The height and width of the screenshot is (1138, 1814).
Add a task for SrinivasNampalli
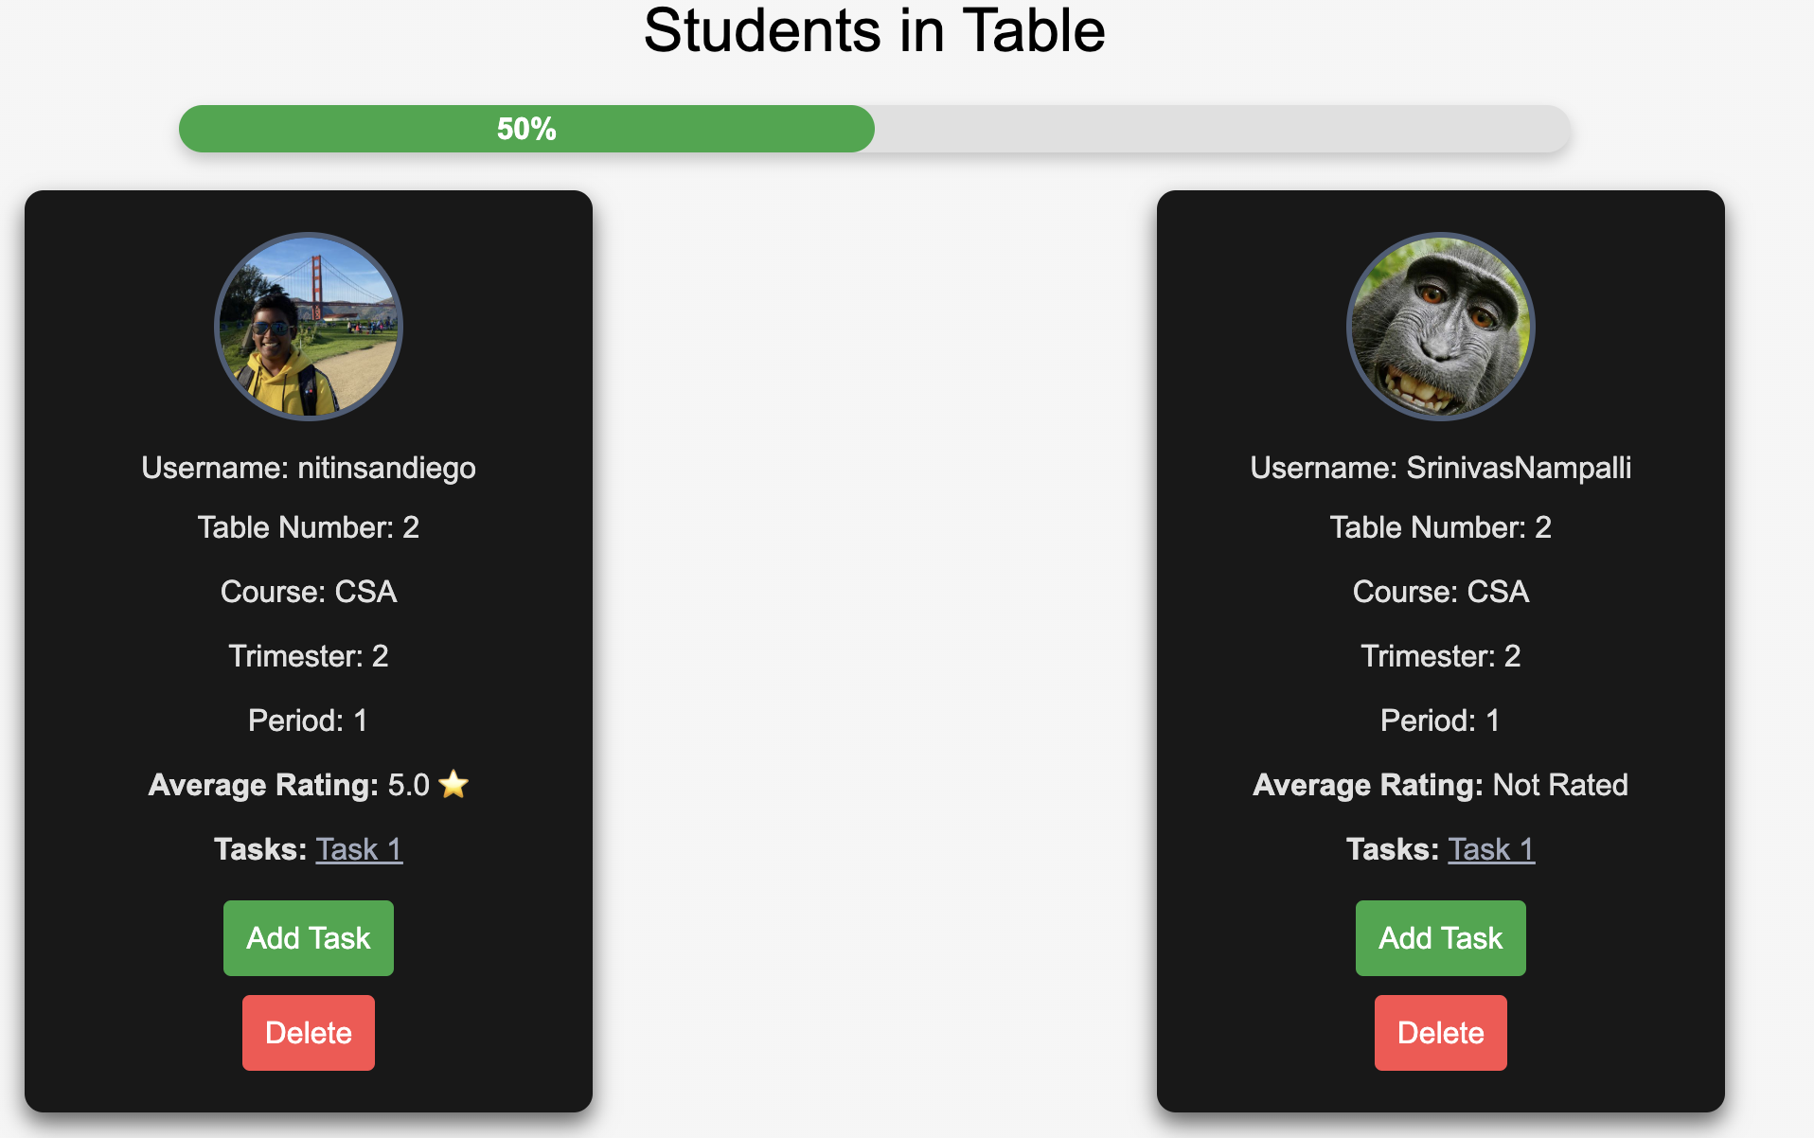[x=1441, y=938]
